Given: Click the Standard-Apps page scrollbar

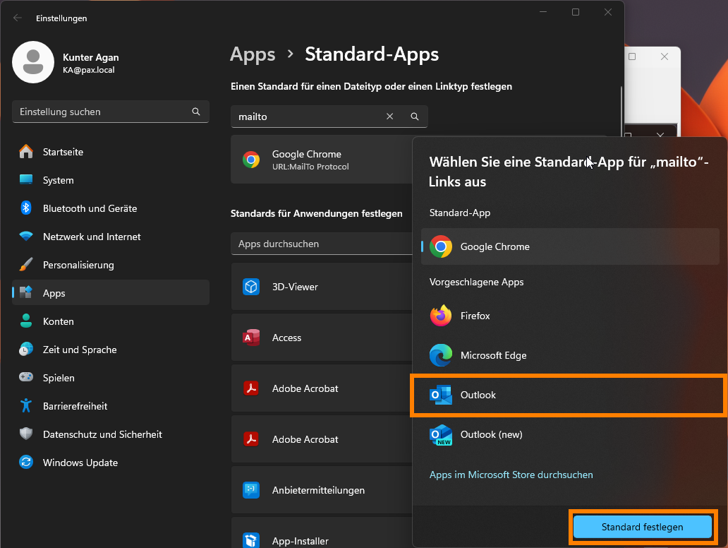Looking at the screenshot, I should (621, 112).
